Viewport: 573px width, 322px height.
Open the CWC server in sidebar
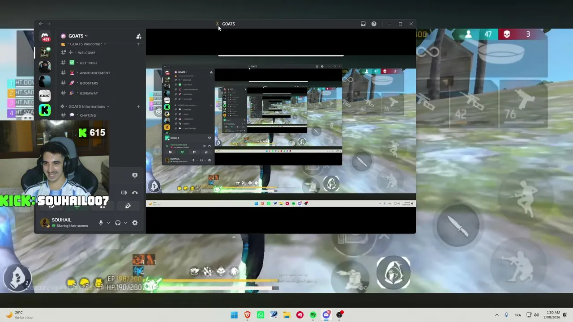(45, 95)
